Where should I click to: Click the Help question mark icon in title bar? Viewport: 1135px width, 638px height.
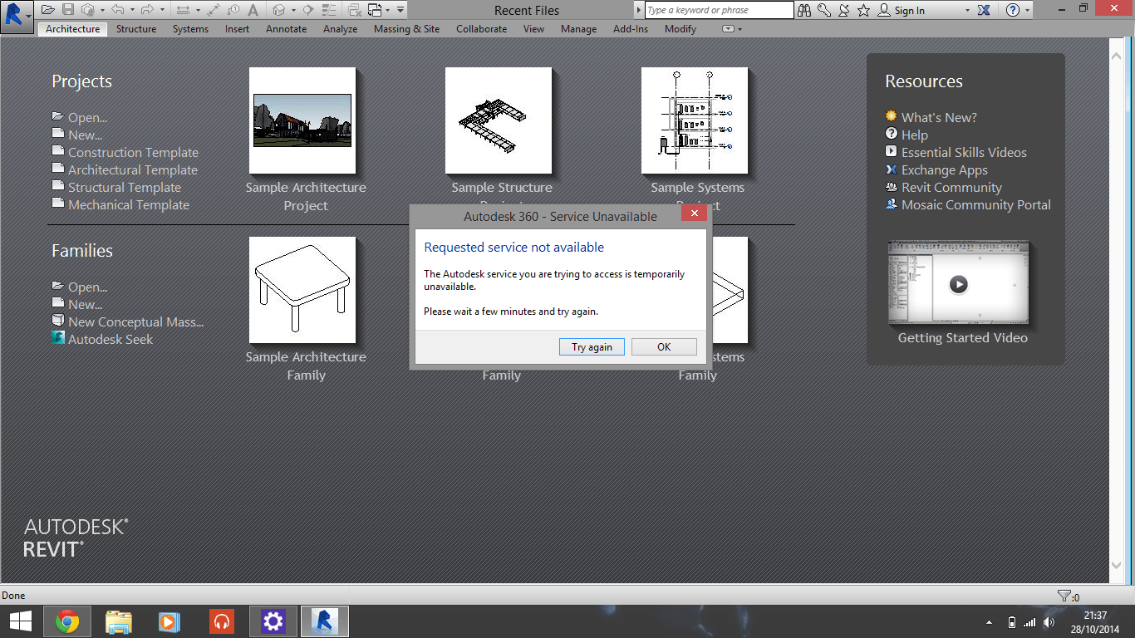1013,10
